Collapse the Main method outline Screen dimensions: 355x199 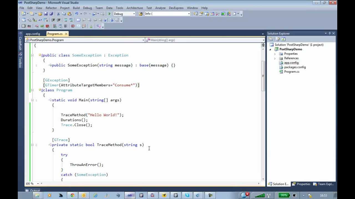click(32, 100)
